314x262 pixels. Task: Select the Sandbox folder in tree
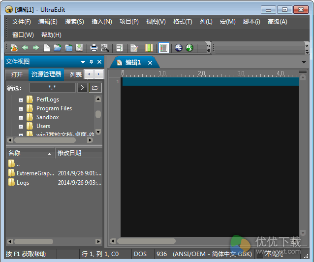pos(47,117)
